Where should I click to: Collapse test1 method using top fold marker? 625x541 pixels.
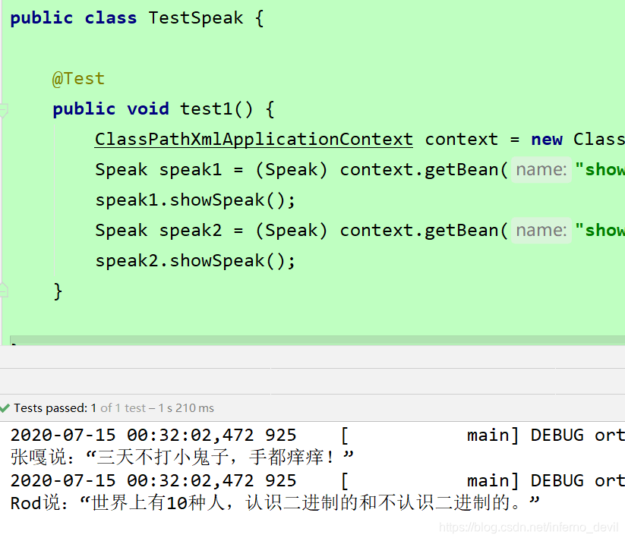(x=4, y=110)
